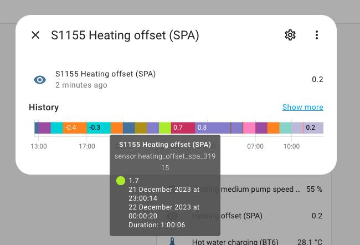Screen dimensions: 360x245
Task: Click the lavender 0.2 segment at timeline end
Action: (313, 127)
